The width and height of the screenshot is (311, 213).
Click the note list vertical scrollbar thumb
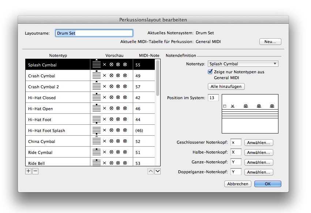158,78
